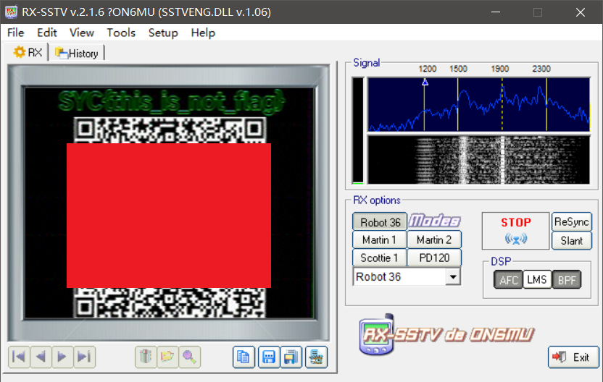Open the Edit menu
The width and height of the screenshot is (603, 382).
pos(47,33)
